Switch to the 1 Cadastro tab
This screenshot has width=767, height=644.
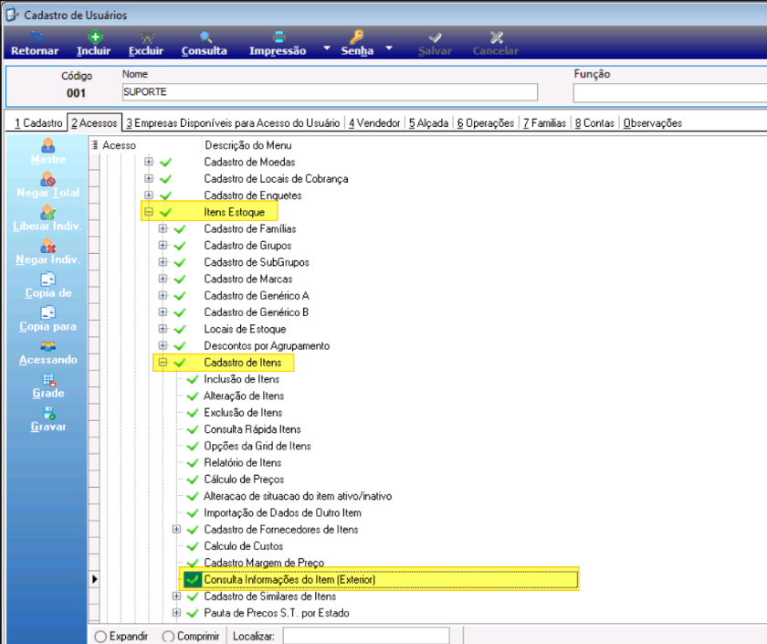[x=38, y=122]
